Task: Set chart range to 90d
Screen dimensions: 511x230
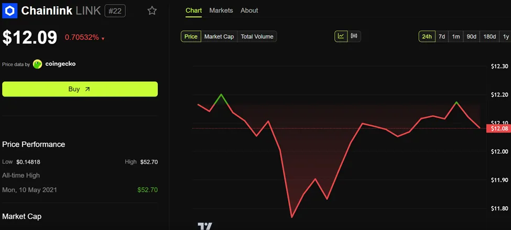Action: [x=472, y=36]
